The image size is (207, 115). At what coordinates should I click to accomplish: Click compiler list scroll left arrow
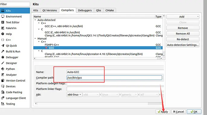pyautogui.click(x=34, y=58)
